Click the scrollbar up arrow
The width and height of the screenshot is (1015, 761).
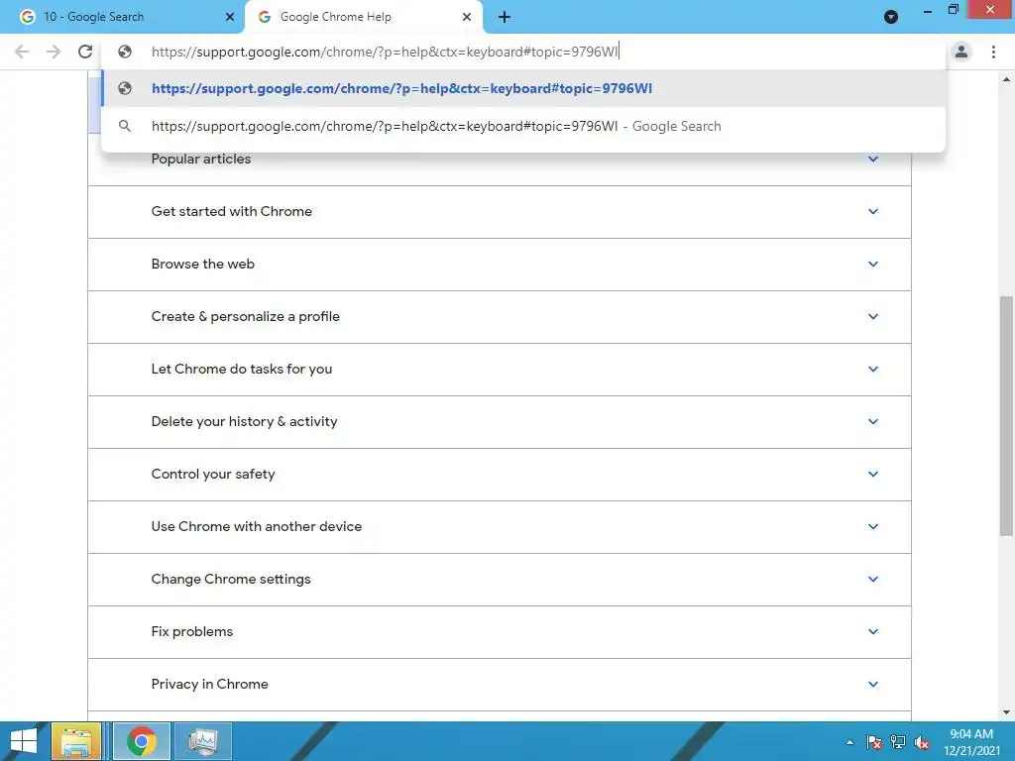(x=1006, y=79)
